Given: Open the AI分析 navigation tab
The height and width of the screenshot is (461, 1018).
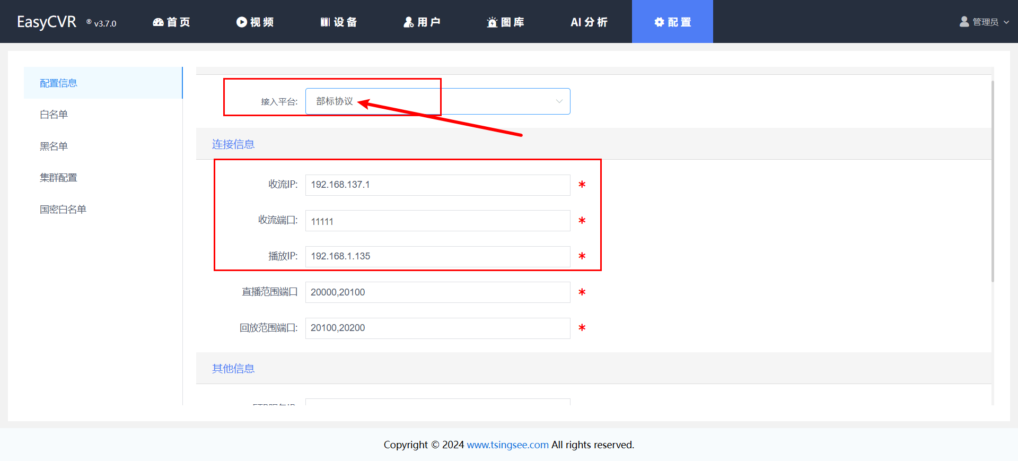Looking at the screenshot, I should tap(589, 22).
